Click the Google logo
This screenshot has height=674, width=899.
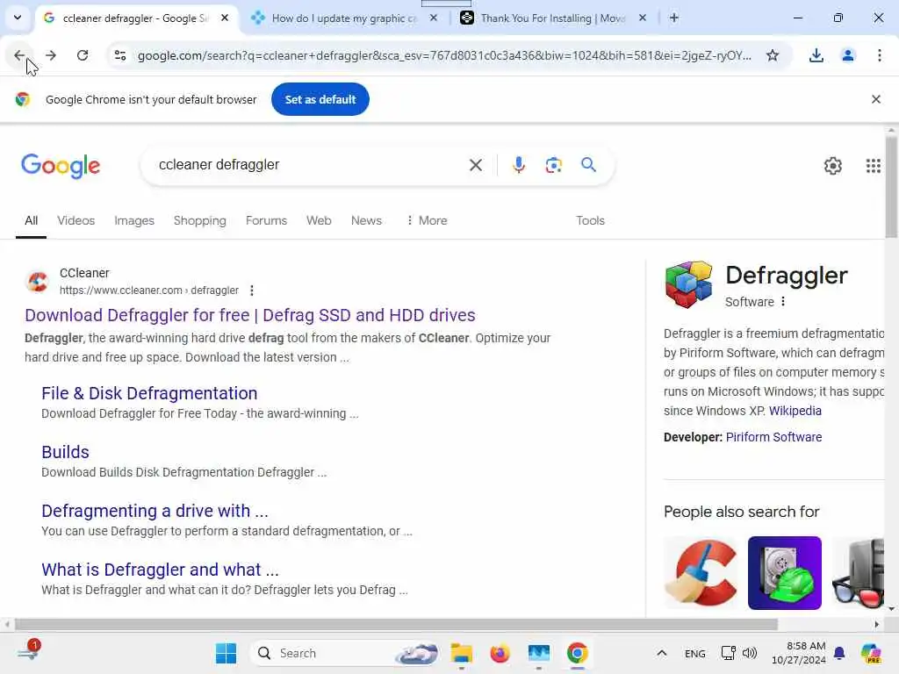[x=61, y=166]
